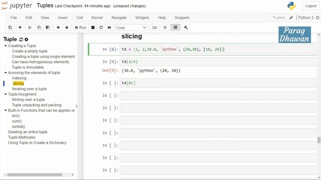Click the Python logo icon
321x180 pixels.
[291, 6]
